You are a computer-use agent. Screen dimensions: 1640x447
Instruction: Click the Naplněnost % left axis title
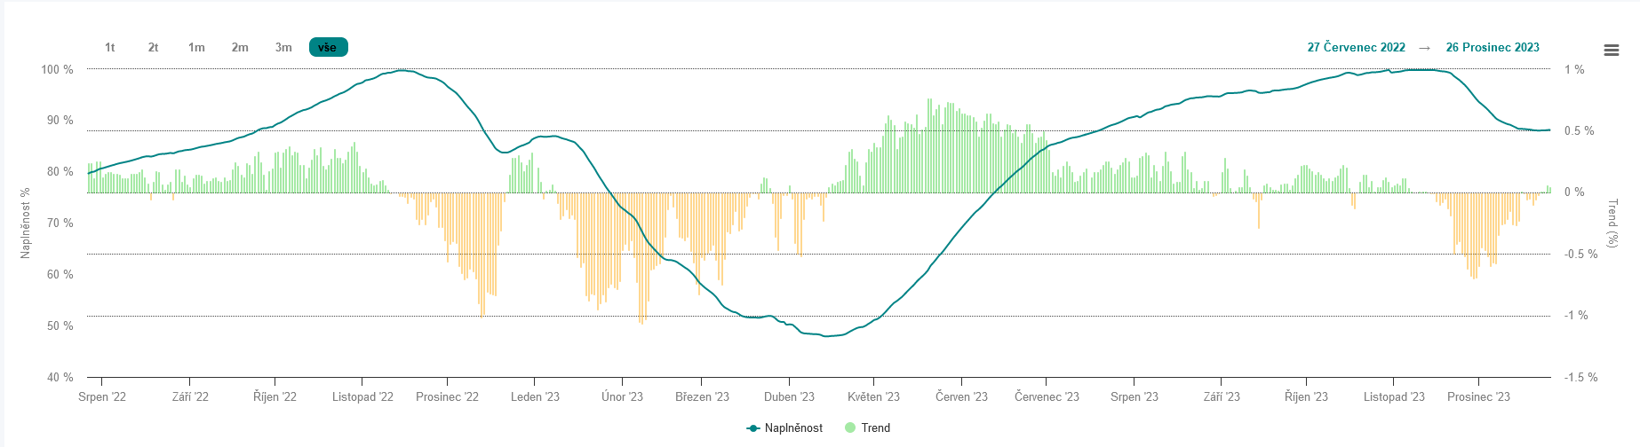click(25, 223)
